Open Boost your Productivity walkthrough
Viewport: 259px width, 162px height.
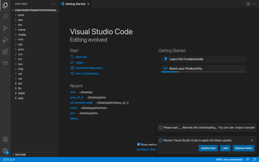click(203, 69)
